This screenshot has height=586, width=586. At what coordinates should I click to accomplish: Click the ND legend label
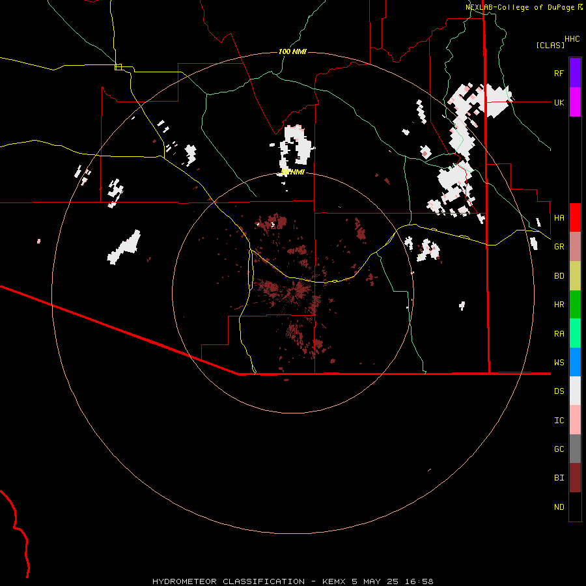[x=559, y=507]
